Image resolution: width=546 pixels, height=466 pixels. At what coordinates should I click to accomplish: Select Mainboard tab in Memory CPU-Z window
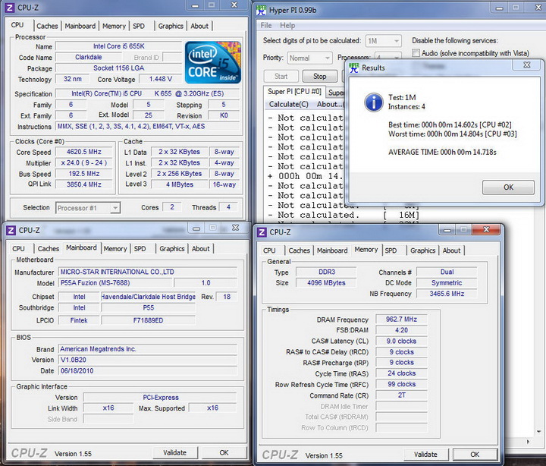click(x=332, y=250)
